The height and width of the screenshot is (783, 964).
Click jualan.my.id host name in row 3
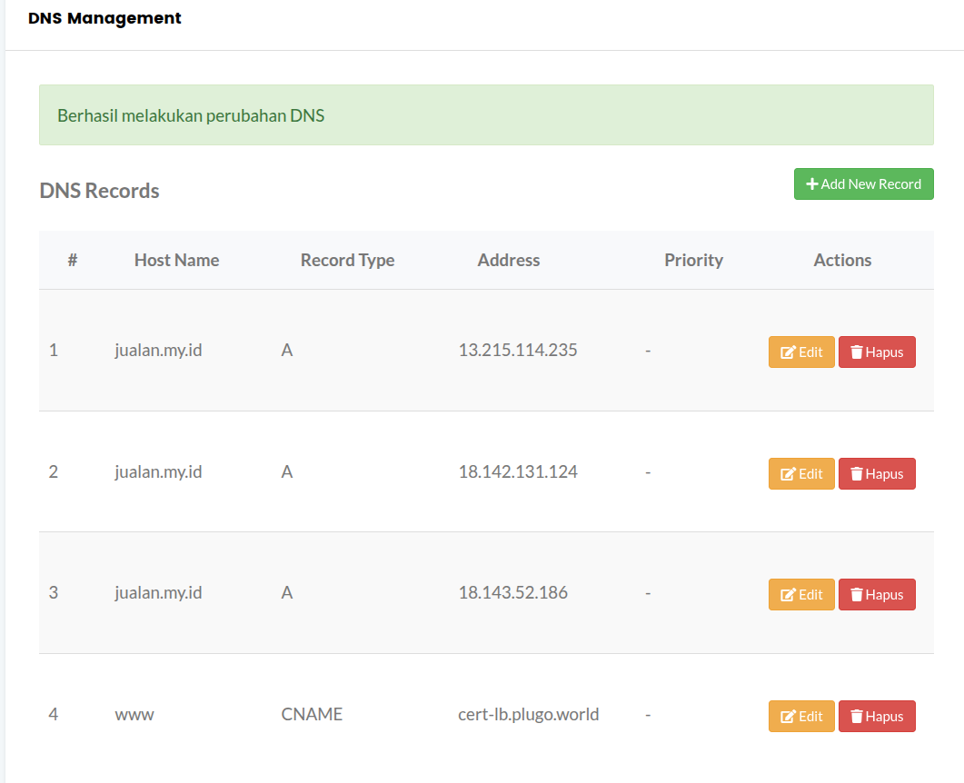tap(158, 593)
